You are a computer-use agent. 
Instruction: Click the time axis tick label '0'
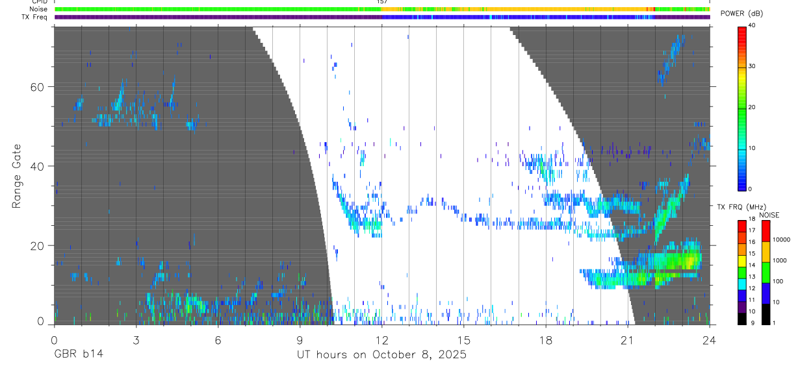pyautogui.click(x=54, y=339)
